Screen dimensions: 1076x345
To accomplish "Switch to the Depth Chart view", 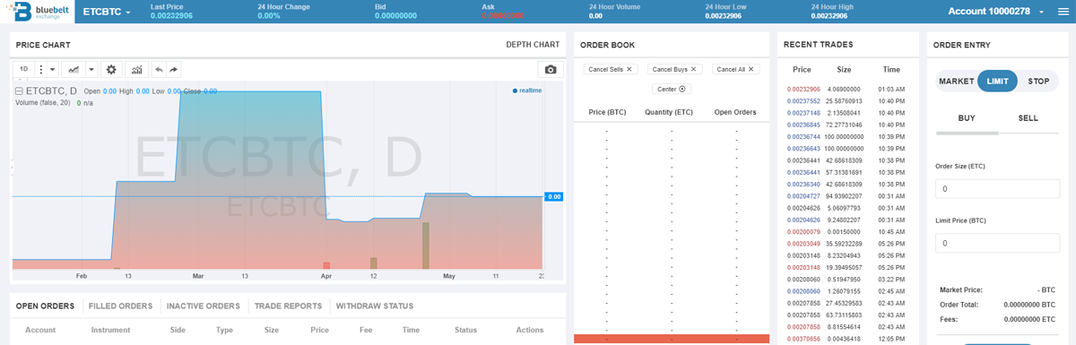I will coord(533,45).
